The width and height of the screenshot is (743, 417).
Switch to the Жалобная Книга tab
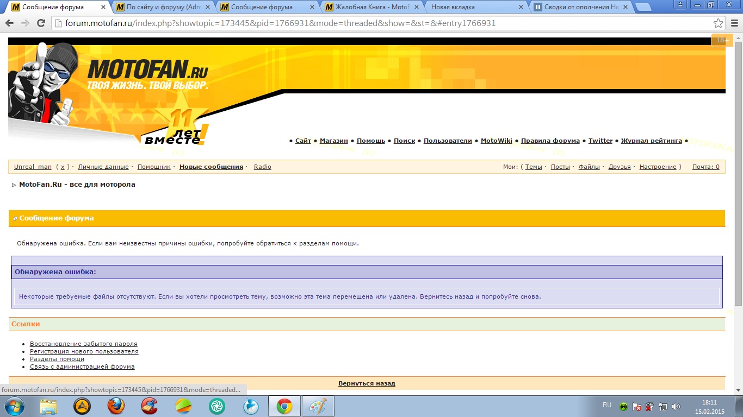tap(372, 7)
